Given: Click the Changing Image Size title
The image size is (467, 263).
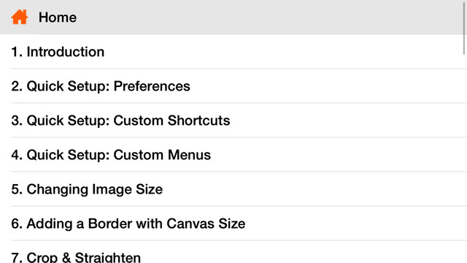Looking at the screenshot, I should pyautogui.click(x=95, y=190).
